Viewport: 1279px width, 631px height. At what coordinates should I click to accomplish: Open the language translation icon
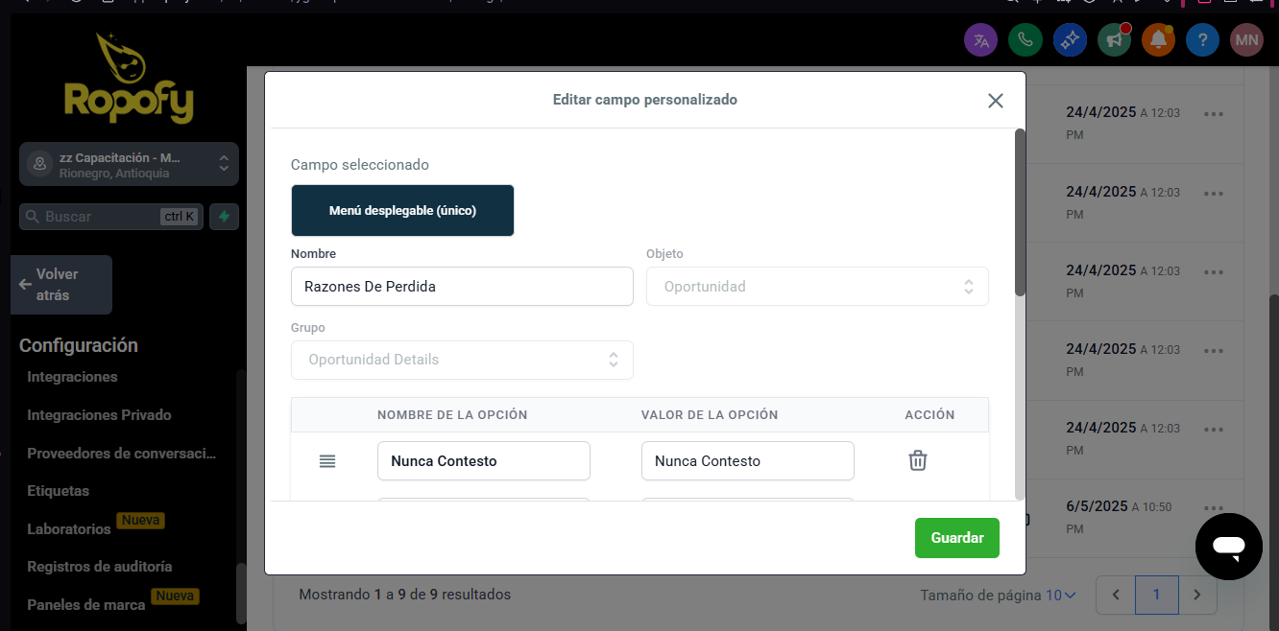click(x=980, y=40)
